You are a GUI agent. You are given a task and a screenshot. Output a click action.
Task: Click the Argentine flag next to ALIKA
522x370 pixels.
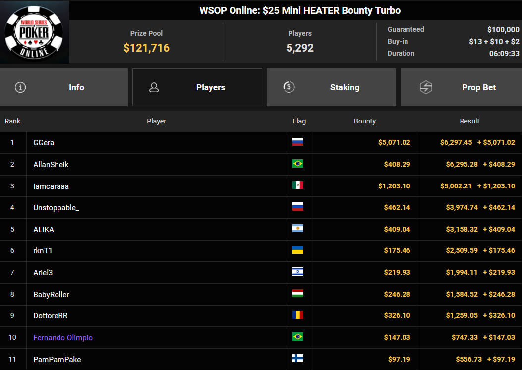pos(297,229)
